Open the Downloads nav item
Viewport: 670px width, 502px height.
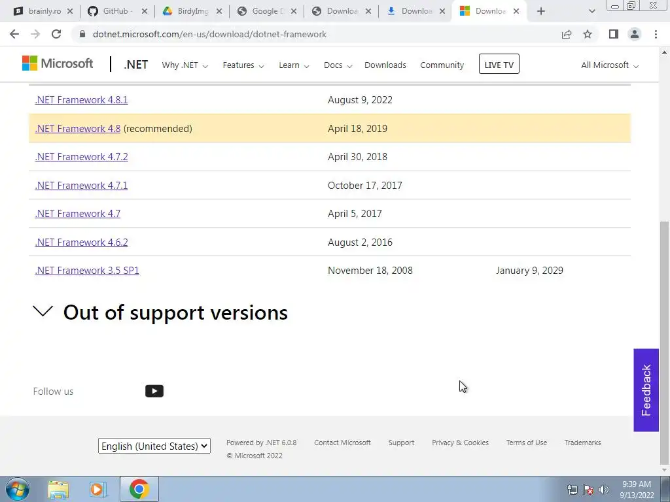tap(385, 65)
